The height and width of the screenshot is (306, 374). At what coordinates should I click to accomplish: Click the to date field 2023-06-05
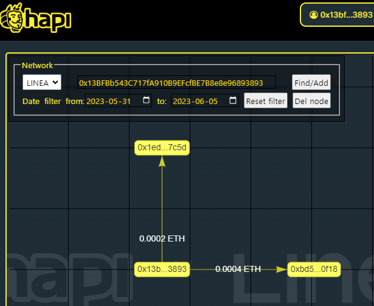pos(205,101)
